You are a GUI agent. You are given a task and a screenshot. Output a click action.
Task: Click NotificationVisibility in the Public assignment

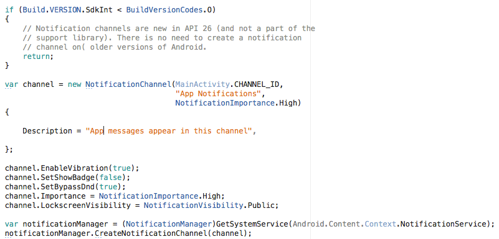(193, 205)
